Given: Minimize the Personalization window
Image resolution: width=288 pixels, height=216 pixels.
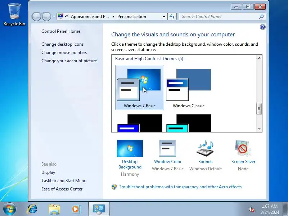Looking at the screenshot, I should click(x=237, y=7).
